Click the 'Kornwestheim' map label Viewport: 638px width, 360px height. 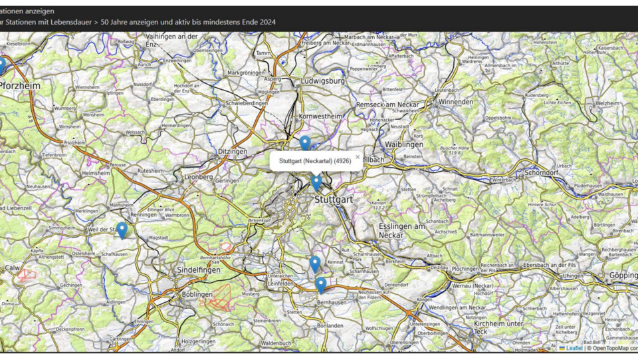320,116
